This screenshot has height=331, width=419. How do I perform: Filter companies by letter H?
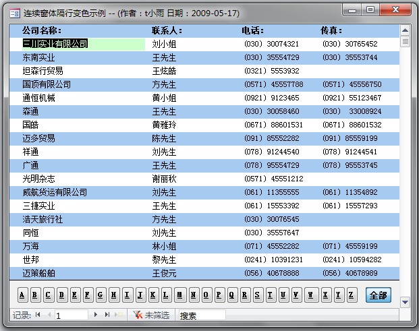(x=114, y=295)
